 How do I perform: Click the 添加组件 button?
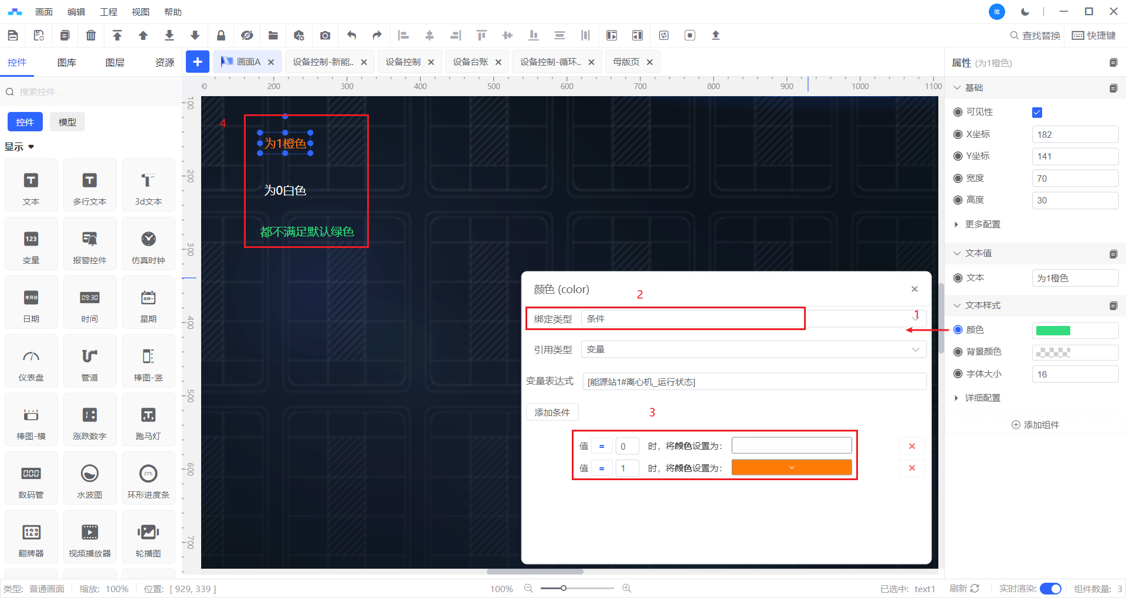tap(1036, 425)
